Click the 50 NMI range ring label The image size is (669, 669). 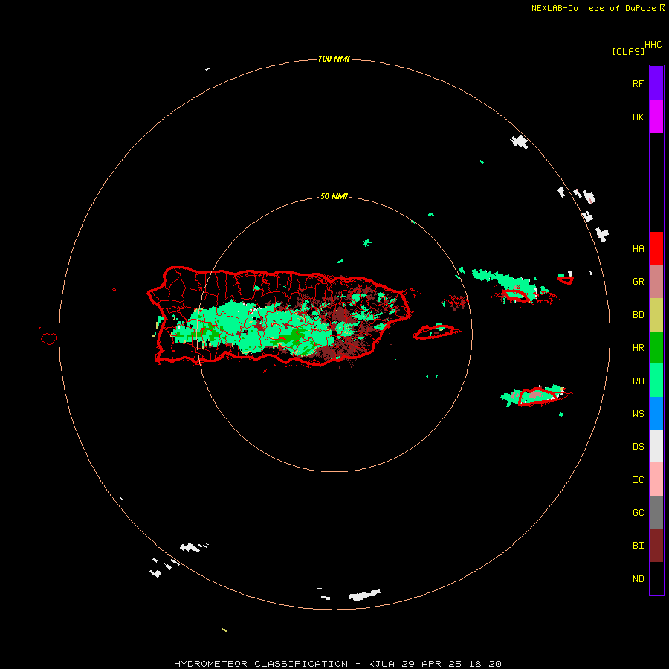point(334,196)
